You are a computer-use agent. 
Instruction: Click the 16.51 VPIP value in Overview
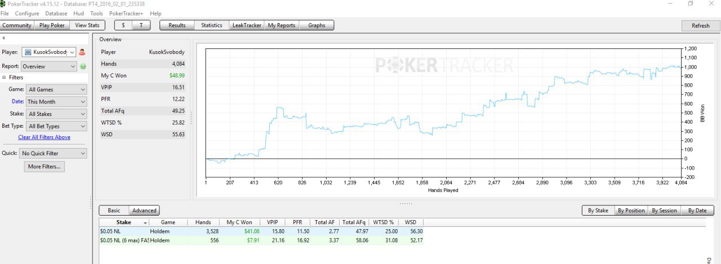tap(179, 87)
